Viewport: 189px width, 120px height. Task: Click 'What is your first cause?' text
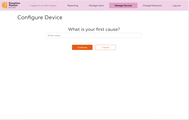point(94,29)
